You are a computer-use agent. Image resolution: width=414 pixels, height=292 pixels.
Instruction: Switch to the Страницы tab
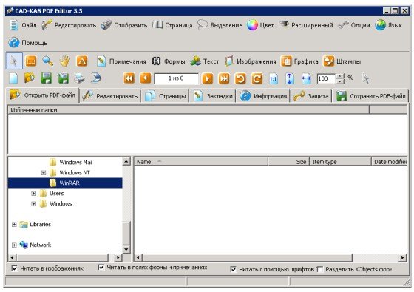tap(165, 95)
